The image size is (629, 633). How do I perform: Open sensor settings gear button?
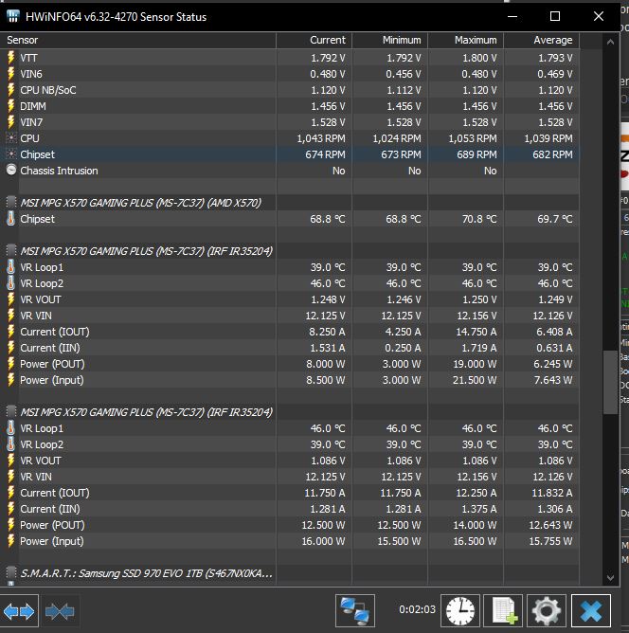(547, 611)
